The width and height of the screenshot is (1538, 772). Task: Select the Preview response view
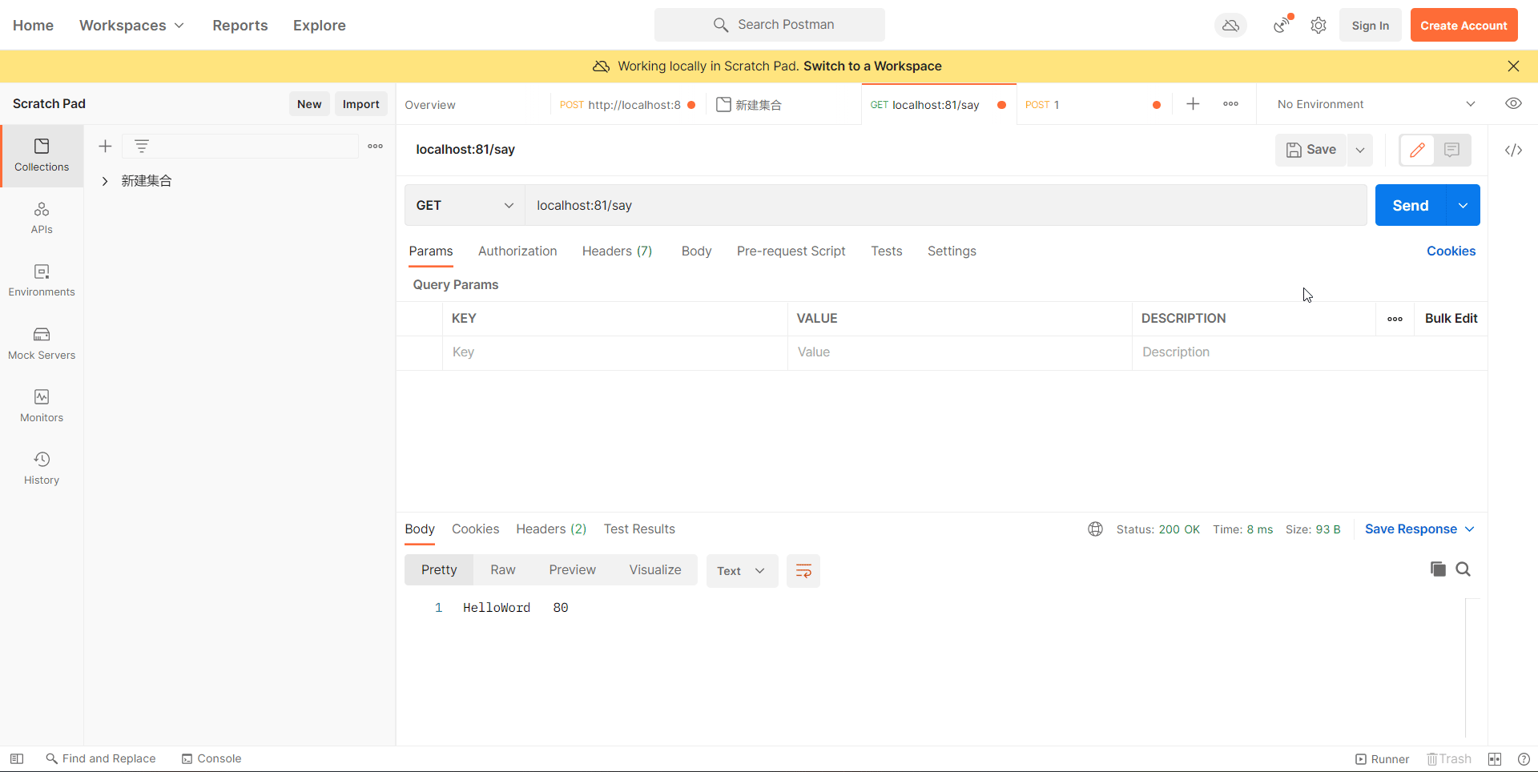(x=572, y=570)
